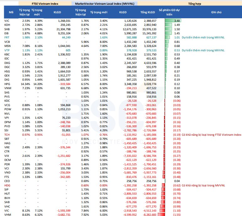
Task: Select the green data bar in the KDH row
Action: tap(168, 25)
